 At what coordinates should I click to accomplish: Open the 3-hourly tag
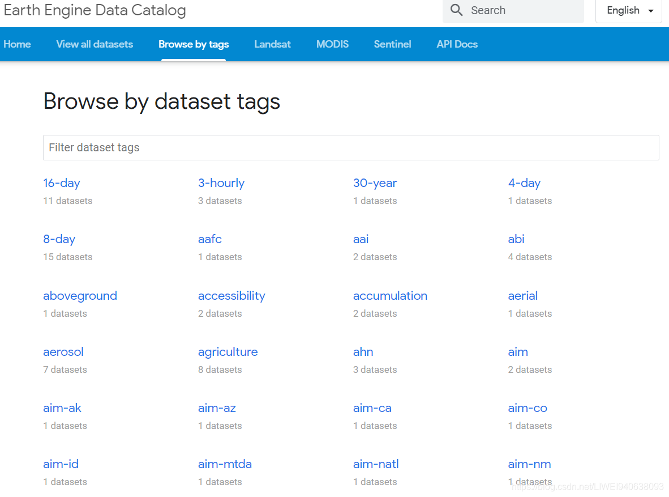coord(221,183)
